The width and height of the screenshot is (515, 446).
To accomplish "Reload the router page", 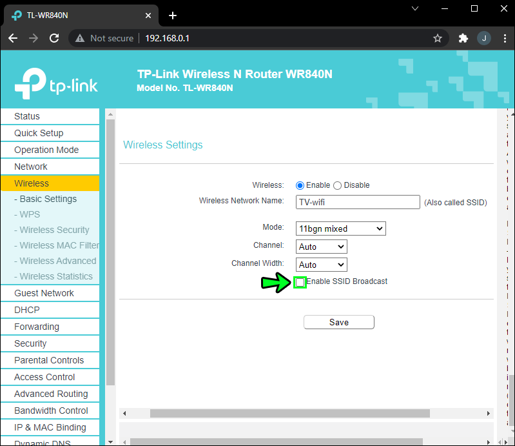I will pyautogui.click(x=54, y=38).
